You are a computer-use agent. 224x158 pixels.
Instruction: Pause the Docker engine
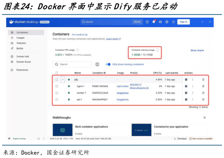[38, 139]
